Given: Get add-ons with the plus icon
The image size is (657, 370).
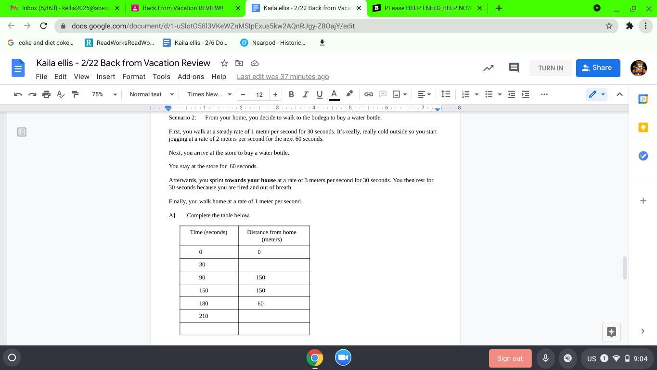Looking at the screenshot, I should click(643, 200).
